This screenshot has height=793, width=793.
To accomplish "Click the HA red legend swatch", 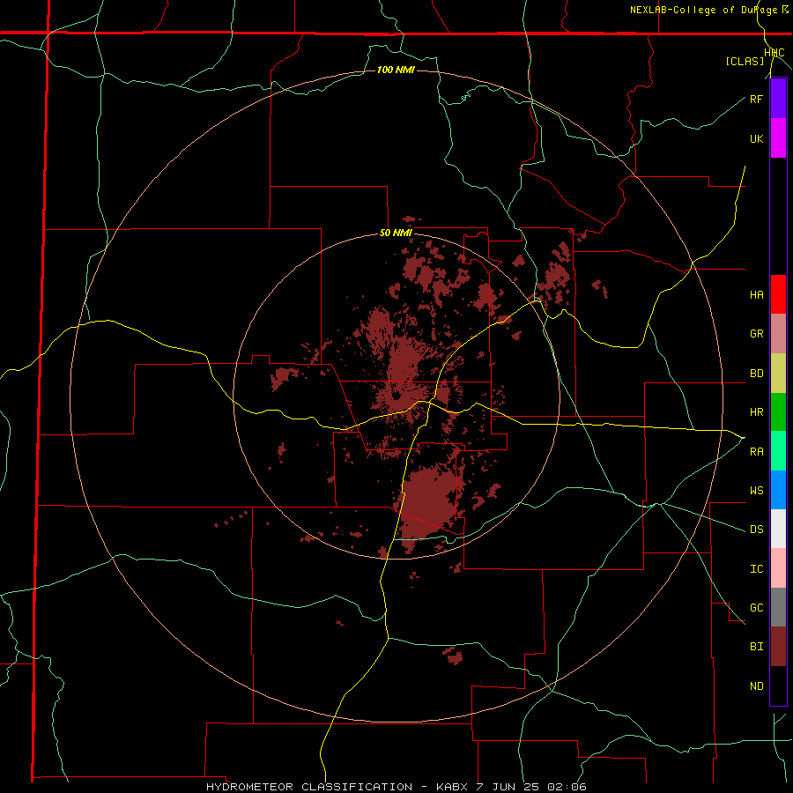I will coord(778,294).
